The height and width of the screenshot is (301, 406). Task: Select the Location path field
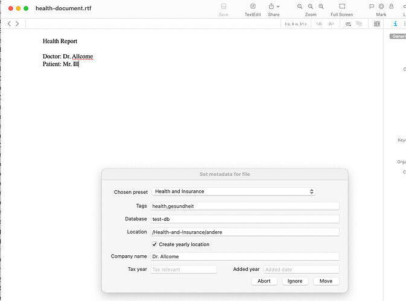244,232
